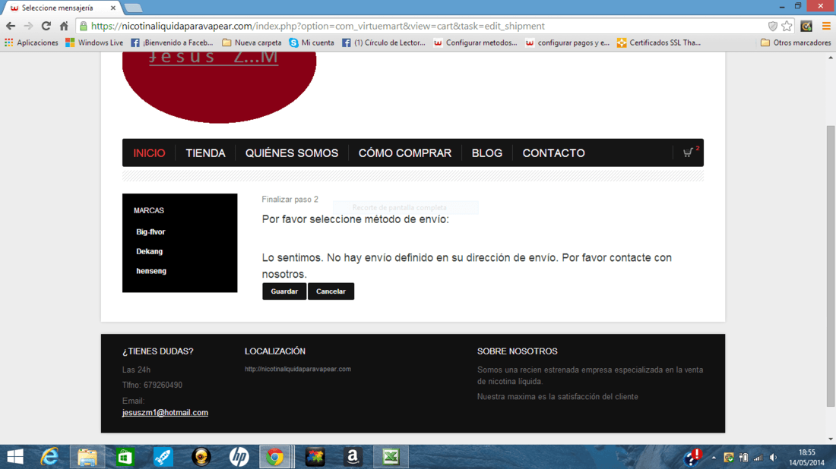836x469 pixels.
Task: Open QUIÉNES SOMOS page
Action: pyautogui.click(x=292, y=153)
